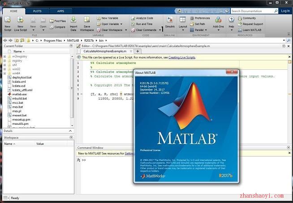
Task: Click the Log In button
Action: click(285, 11)
